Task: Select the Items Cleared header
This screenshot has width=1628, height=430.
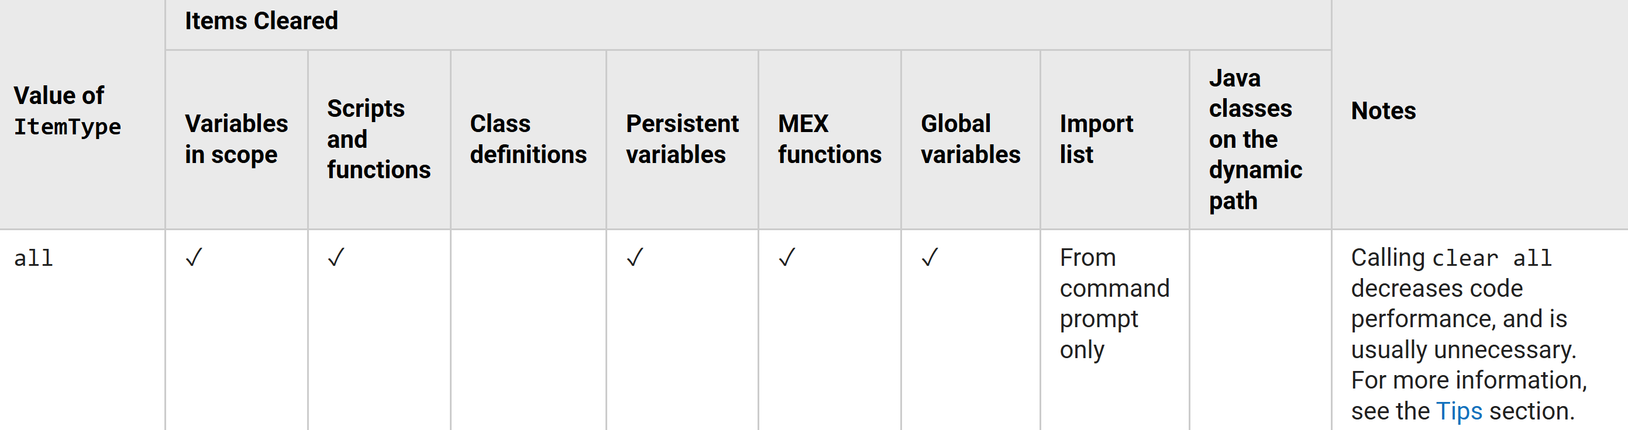Action: coord(261,21)
